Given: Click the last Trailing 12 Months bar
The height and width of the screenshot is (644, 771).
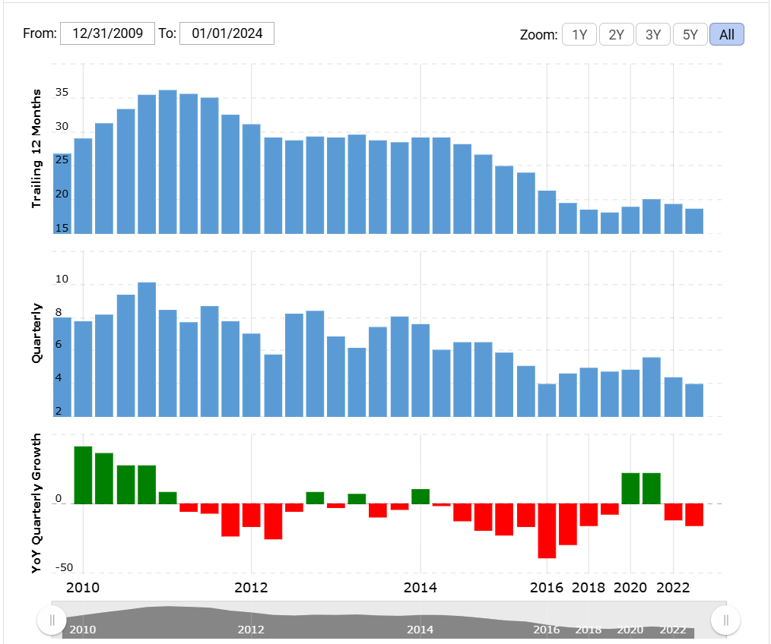Looking at the screenshot, I should [693, 221].
